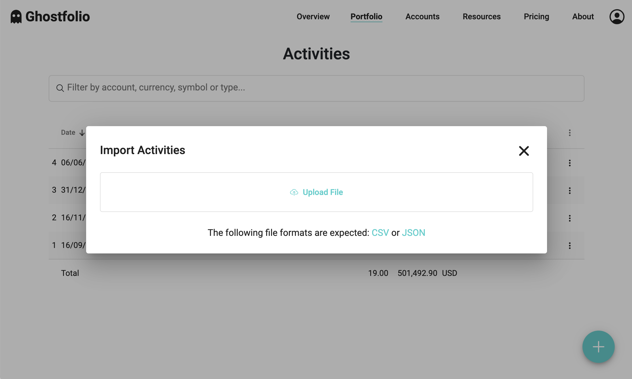632x379 pixels.
Task: Open the kebab menu on the 06/06 activity row
Action: pos(570,163)
